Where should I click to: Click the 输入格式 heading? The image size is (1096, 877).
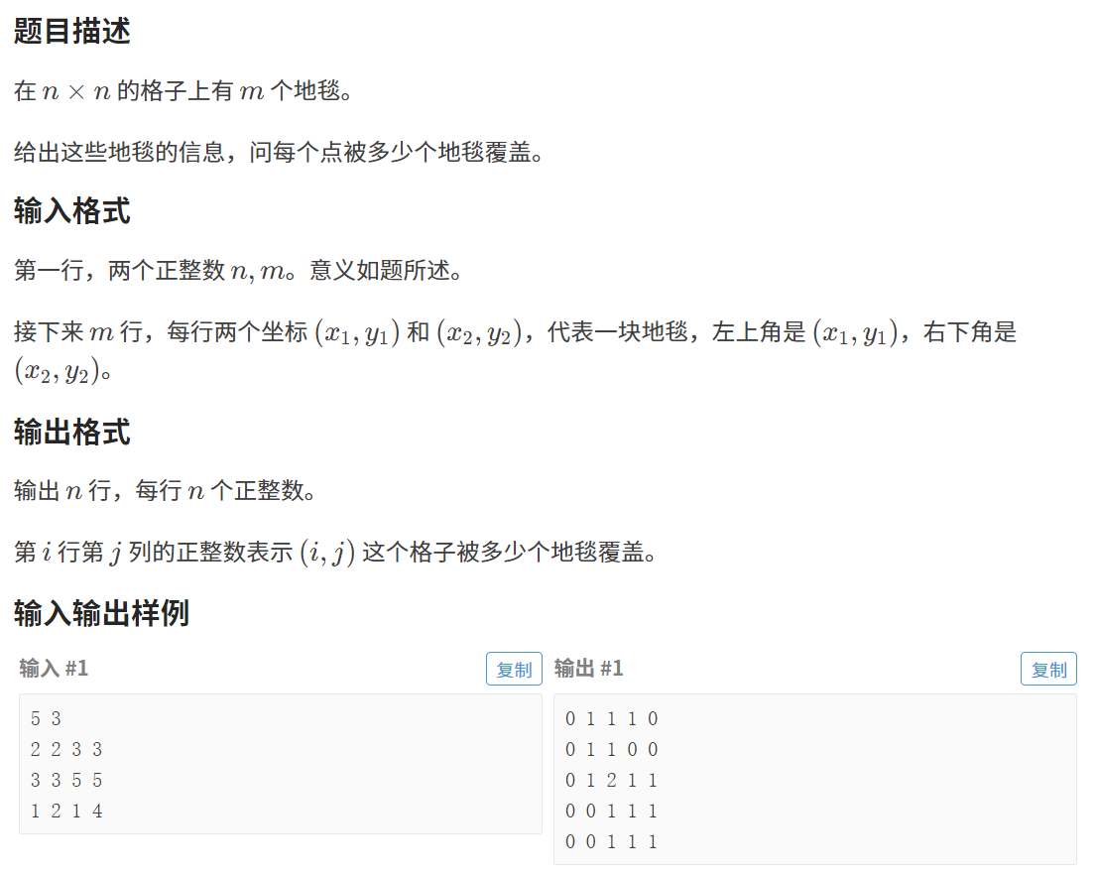pyautogui.click(x=72, y=211)
